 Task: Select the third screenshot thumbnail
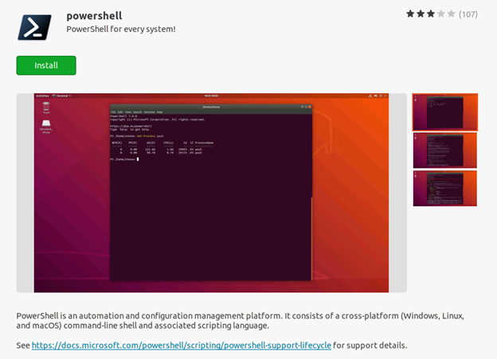coord(445,188)
